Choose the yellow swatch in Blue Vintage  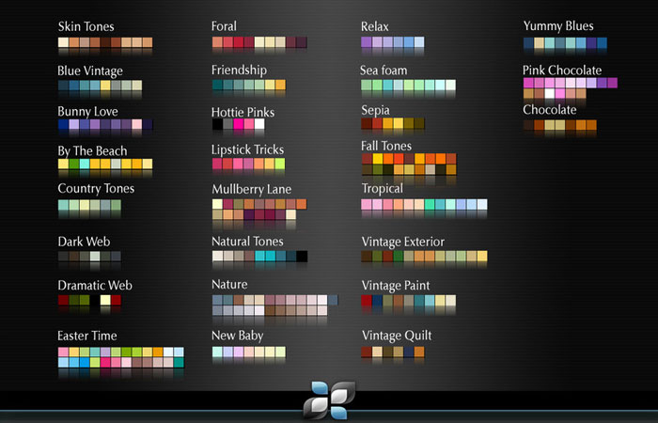point(105,86)
